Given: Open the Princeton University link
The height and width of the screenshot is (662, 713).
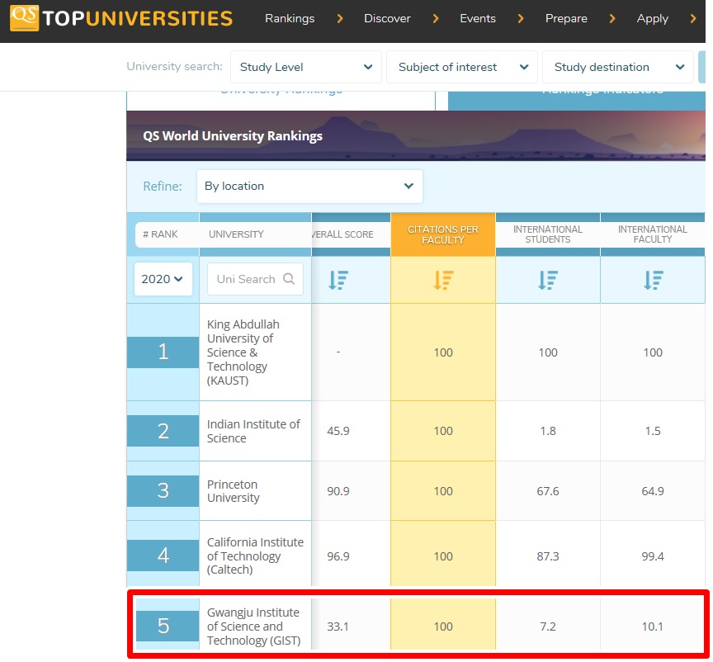Looking at the screenshot, I should pos(234,491).
